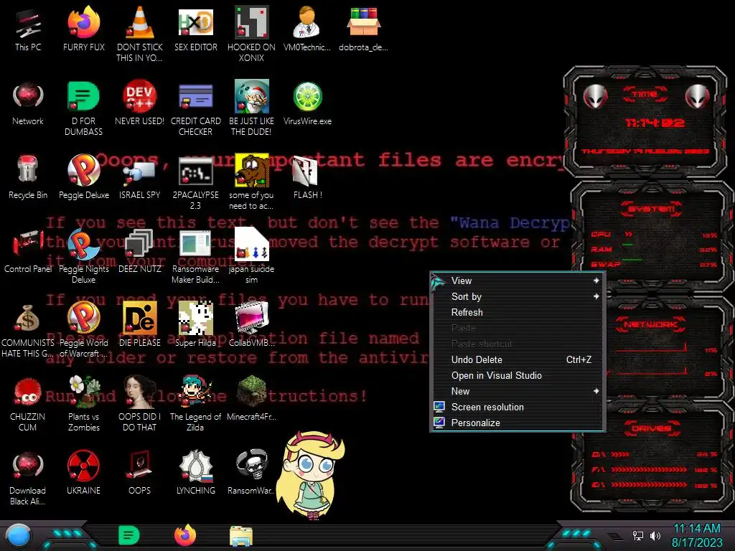The height and width of the screenshot is (551, 735).
Task: Open the dobrota_de archive icon
Action: coord(362,29)
